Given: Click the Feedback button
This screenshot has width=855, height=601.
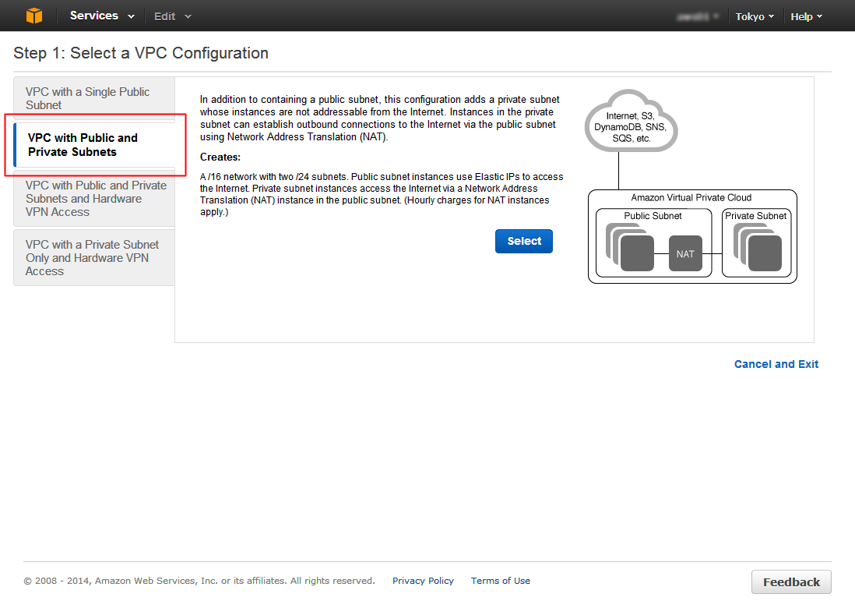Looking at the screenshot, I should coord(791,582).
